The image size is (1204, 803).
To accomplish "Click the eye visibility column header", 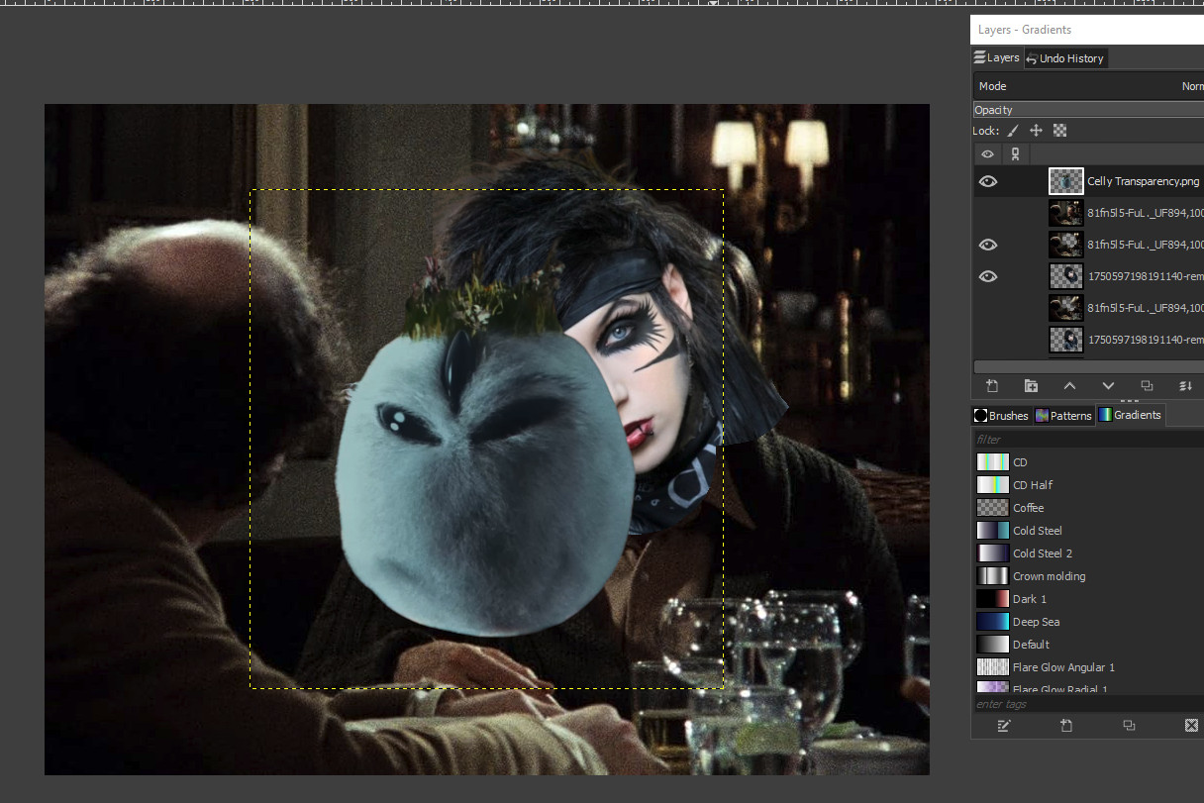I will pyautogui.click(x=987, y=154).
